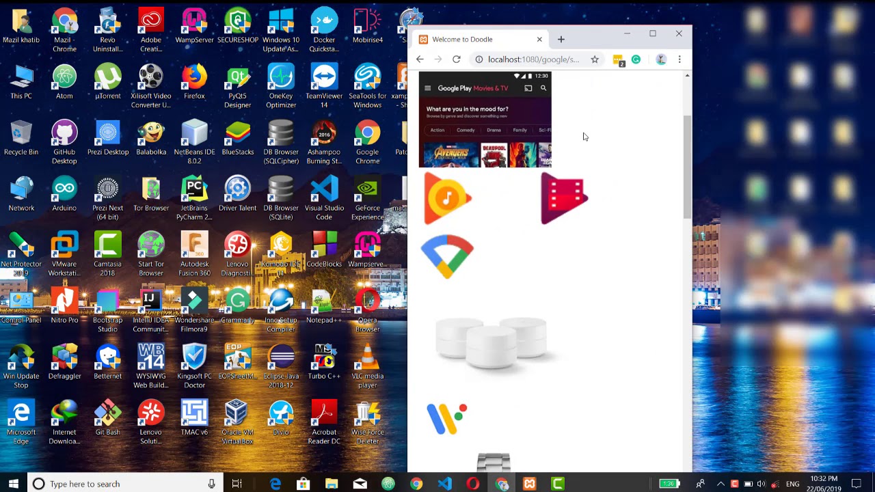The image size is (875, 492).
Task: Click the Google Play Music image
Action: (448, 198)
